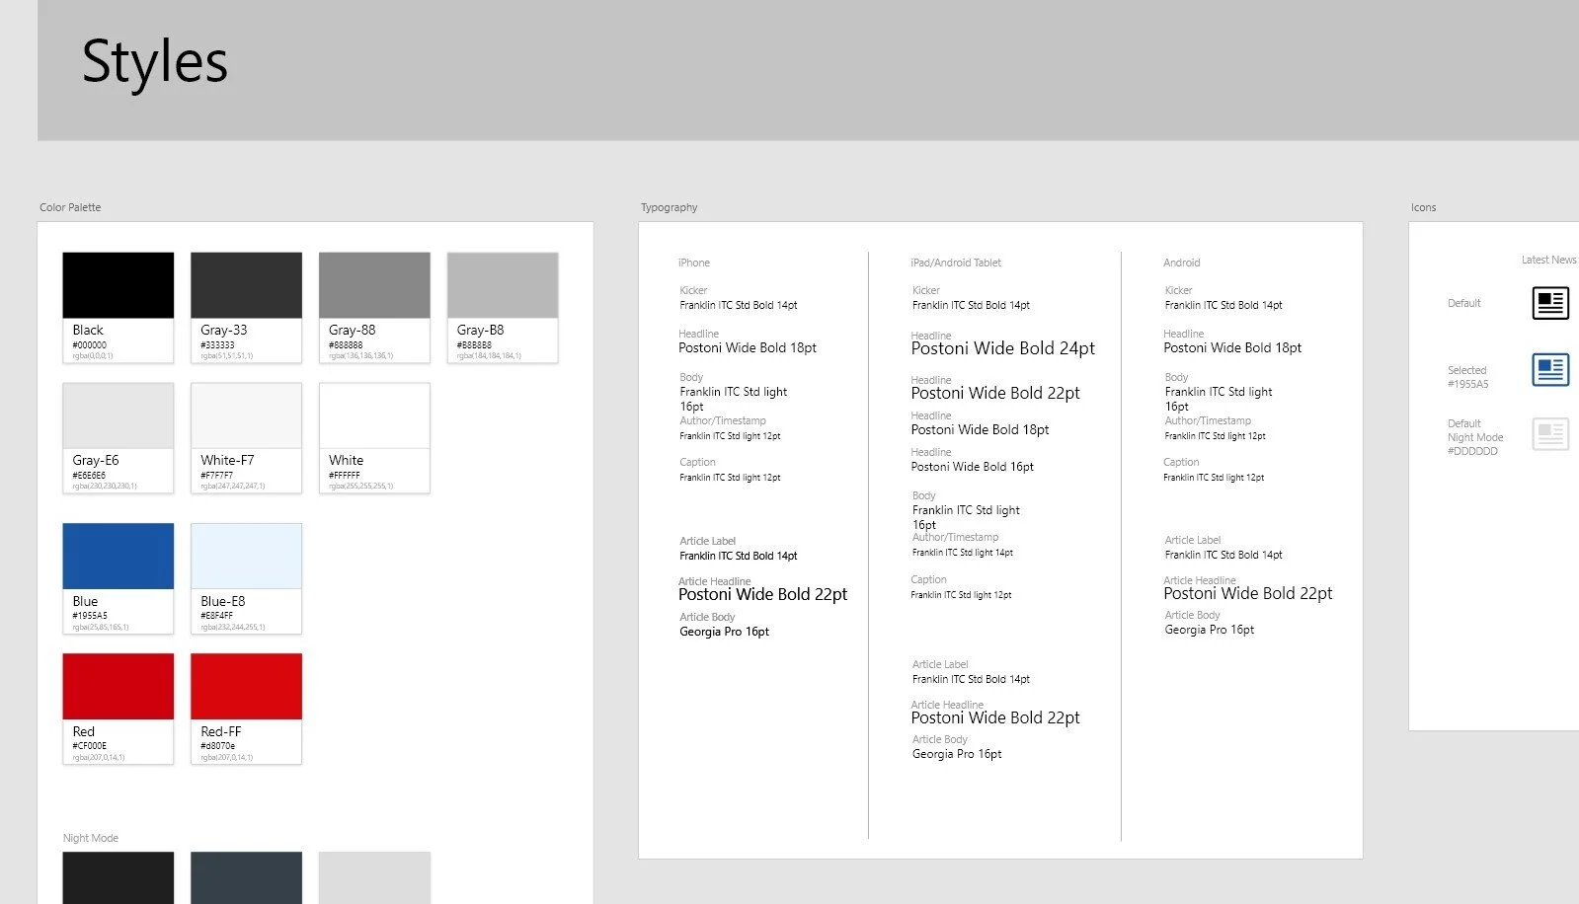Screen dimensions: 1579x904
Task: Pick the Red #CF000E swatch
Action: pyautogui.click(x=118, y=709)
